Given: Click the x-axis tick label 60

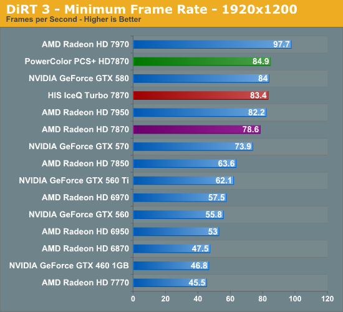Looking at the screenshot, I should [x=230, y=299].
